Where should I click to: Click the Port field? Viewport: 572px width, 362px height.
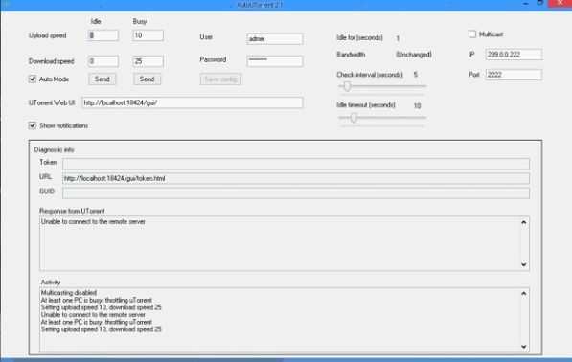point(514,75)
